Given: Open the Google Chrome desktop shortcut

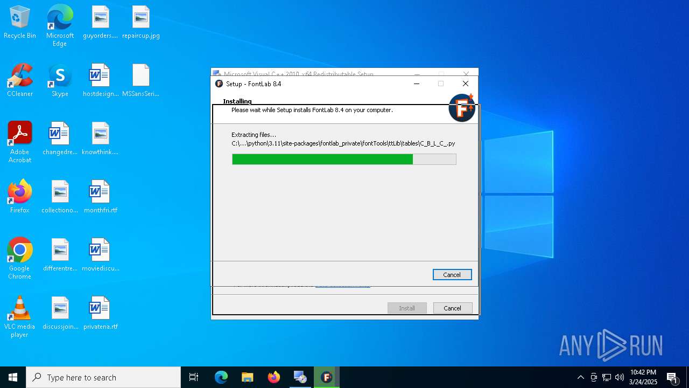Looking at the screenshot, I should point(20,259).
